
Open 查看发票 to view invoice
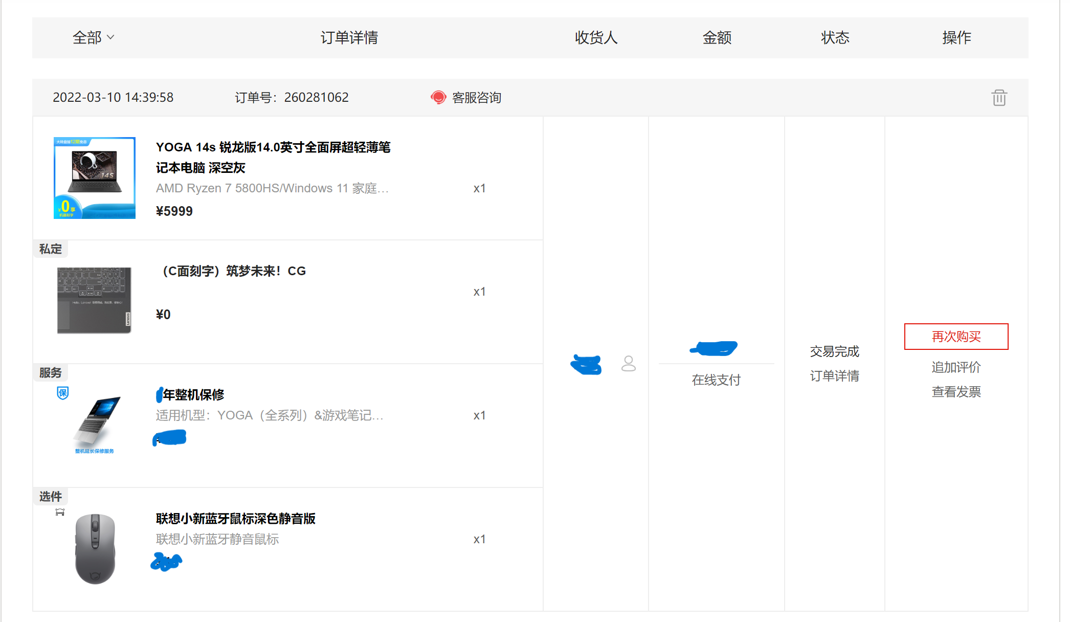(956, 392)
